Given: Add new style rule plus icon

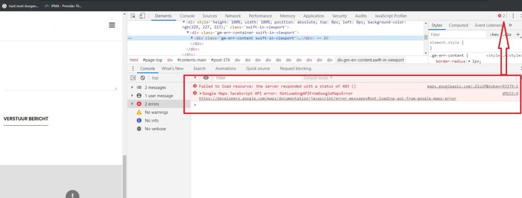Looking at the screenshot, I should 518,34.
